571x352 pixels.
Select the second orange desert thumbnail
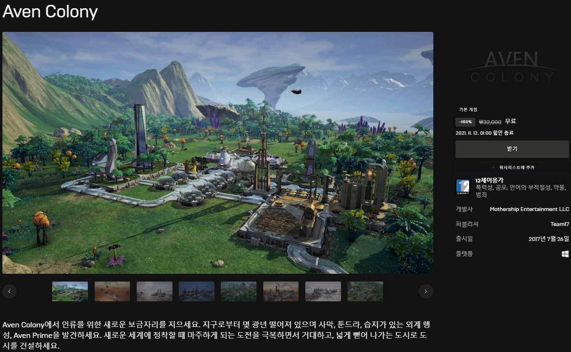point(112,291)
